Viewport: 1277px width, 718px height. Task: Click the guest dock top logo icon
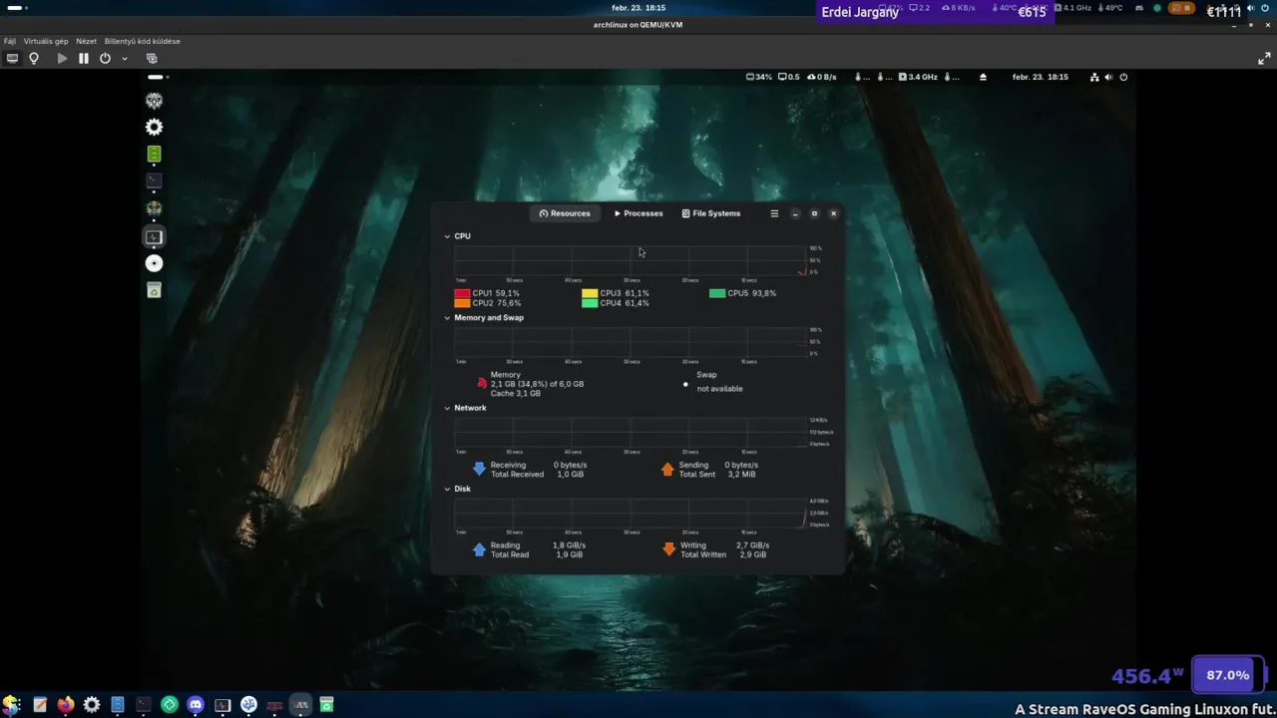[154, 101]
